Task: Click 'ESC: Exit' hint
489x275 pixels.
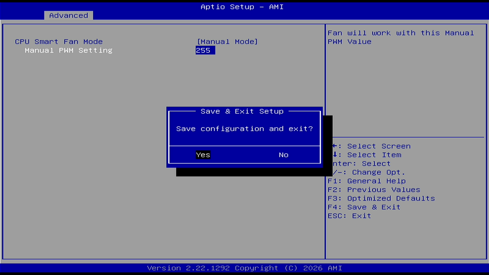Action: [349, 216]
